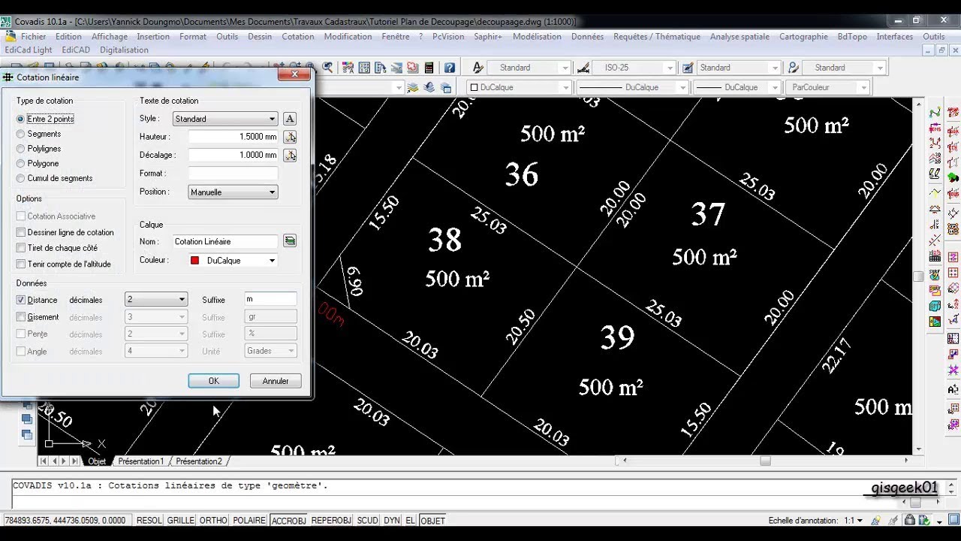This screenshot has width=961, height=541.
Task: Toggle Tenir compte de l'altitude checkbox
Action: [x=21, y=264]
